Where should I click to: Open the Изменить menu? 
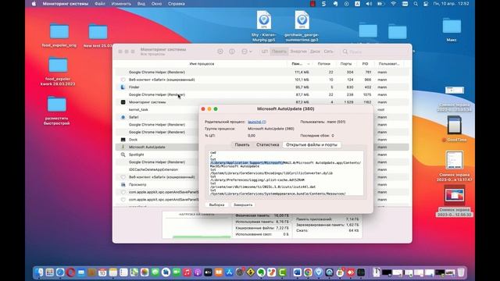121,4
